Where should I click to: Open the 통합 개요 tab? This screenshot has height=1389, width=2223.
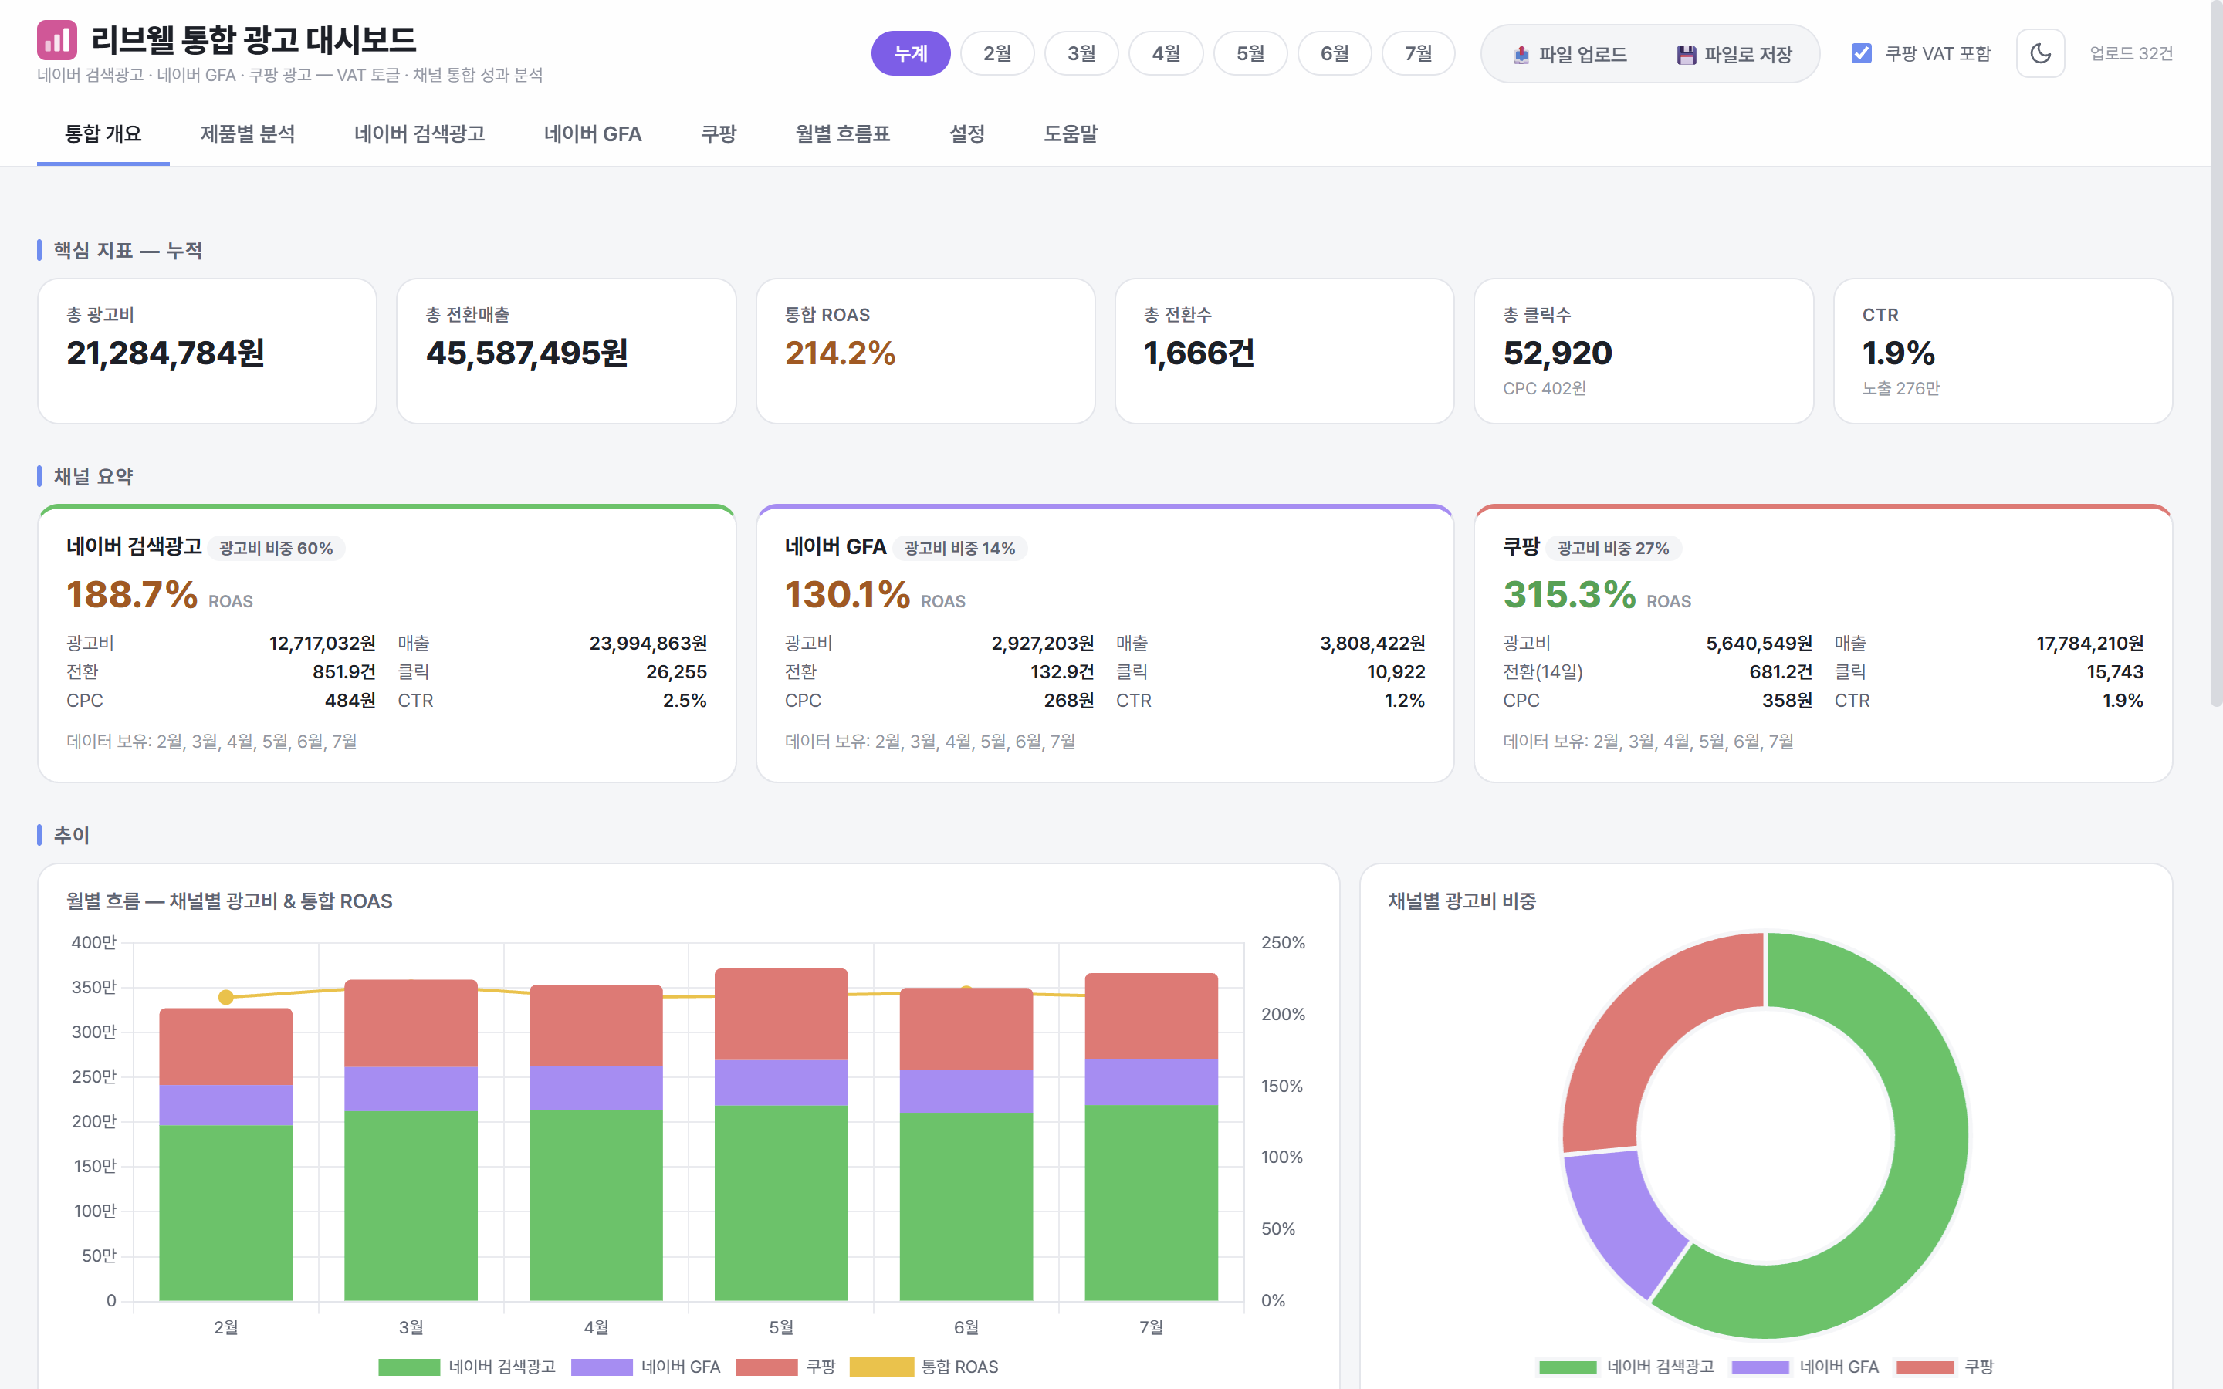(x=103, y=134)
